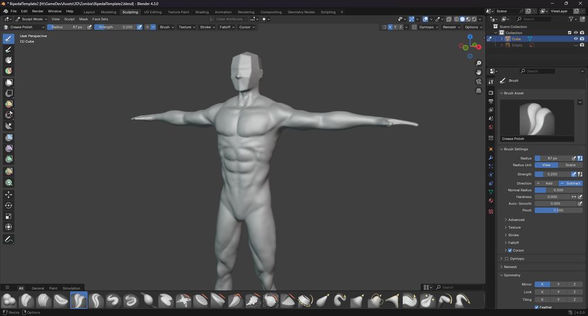588x316 pixels.
Task: Open the Render properties tab icon
Action: click(491, 92)
